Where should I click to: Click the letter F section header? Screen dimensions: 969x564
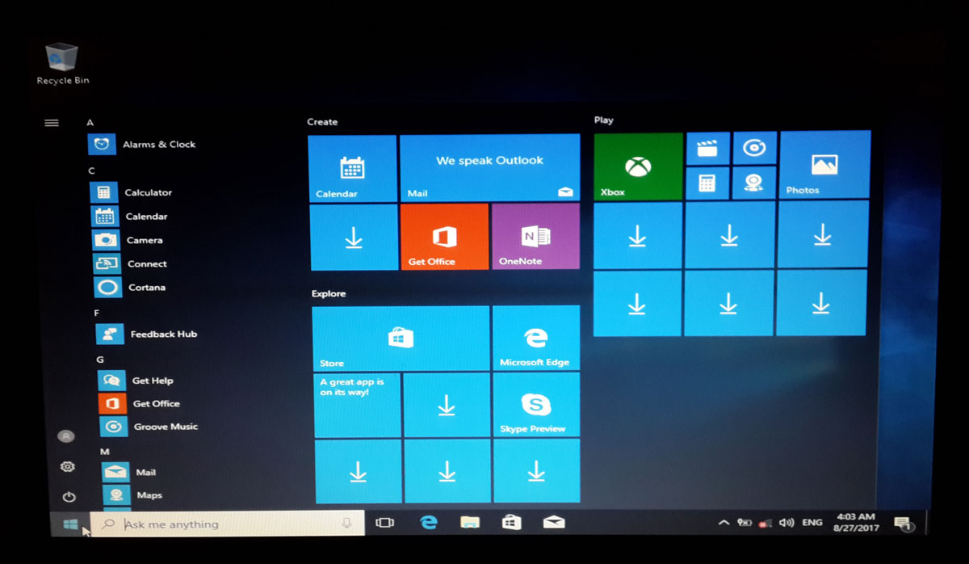pyautogui.click(x=97, y=313)
